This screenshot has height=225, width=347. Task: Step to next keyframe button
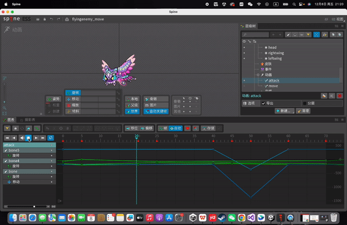(36, 138)
